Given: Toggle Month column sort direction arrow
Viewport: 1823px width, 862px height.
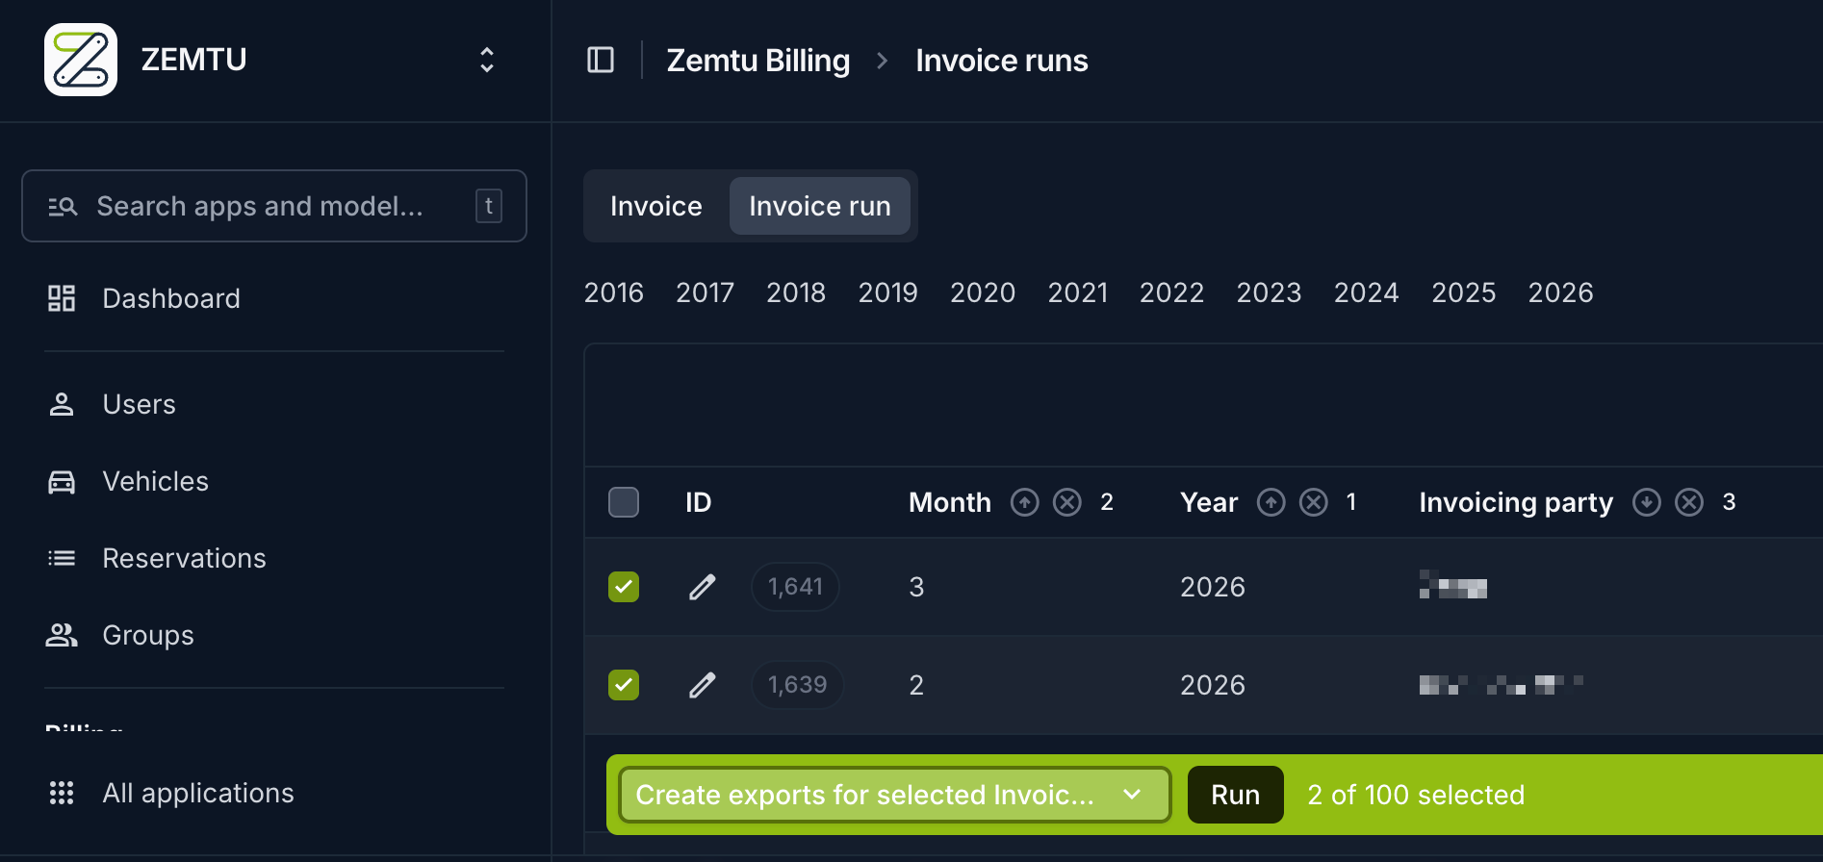Looking at the screenshot, I should 1025,502.
